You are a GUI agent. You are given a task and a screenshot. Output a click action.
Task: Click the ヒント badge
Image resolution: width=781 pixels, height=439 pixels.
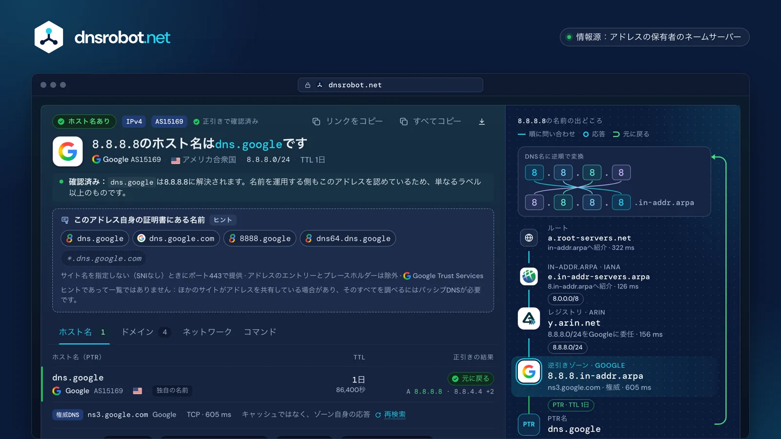click(223, 220)
